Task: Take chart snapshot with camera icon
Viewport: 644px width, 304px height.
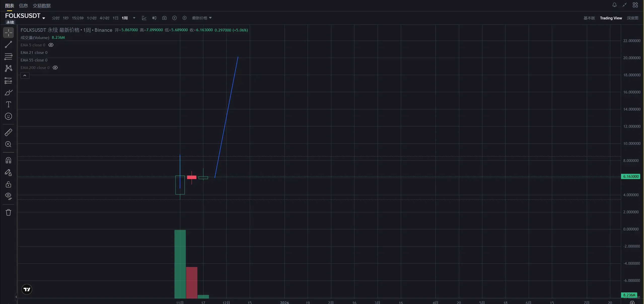Action: pyautogui.click(x=164, y=18)
